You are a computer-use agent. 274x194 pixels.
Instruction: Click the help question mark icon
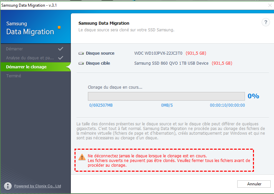pos(266,22)
